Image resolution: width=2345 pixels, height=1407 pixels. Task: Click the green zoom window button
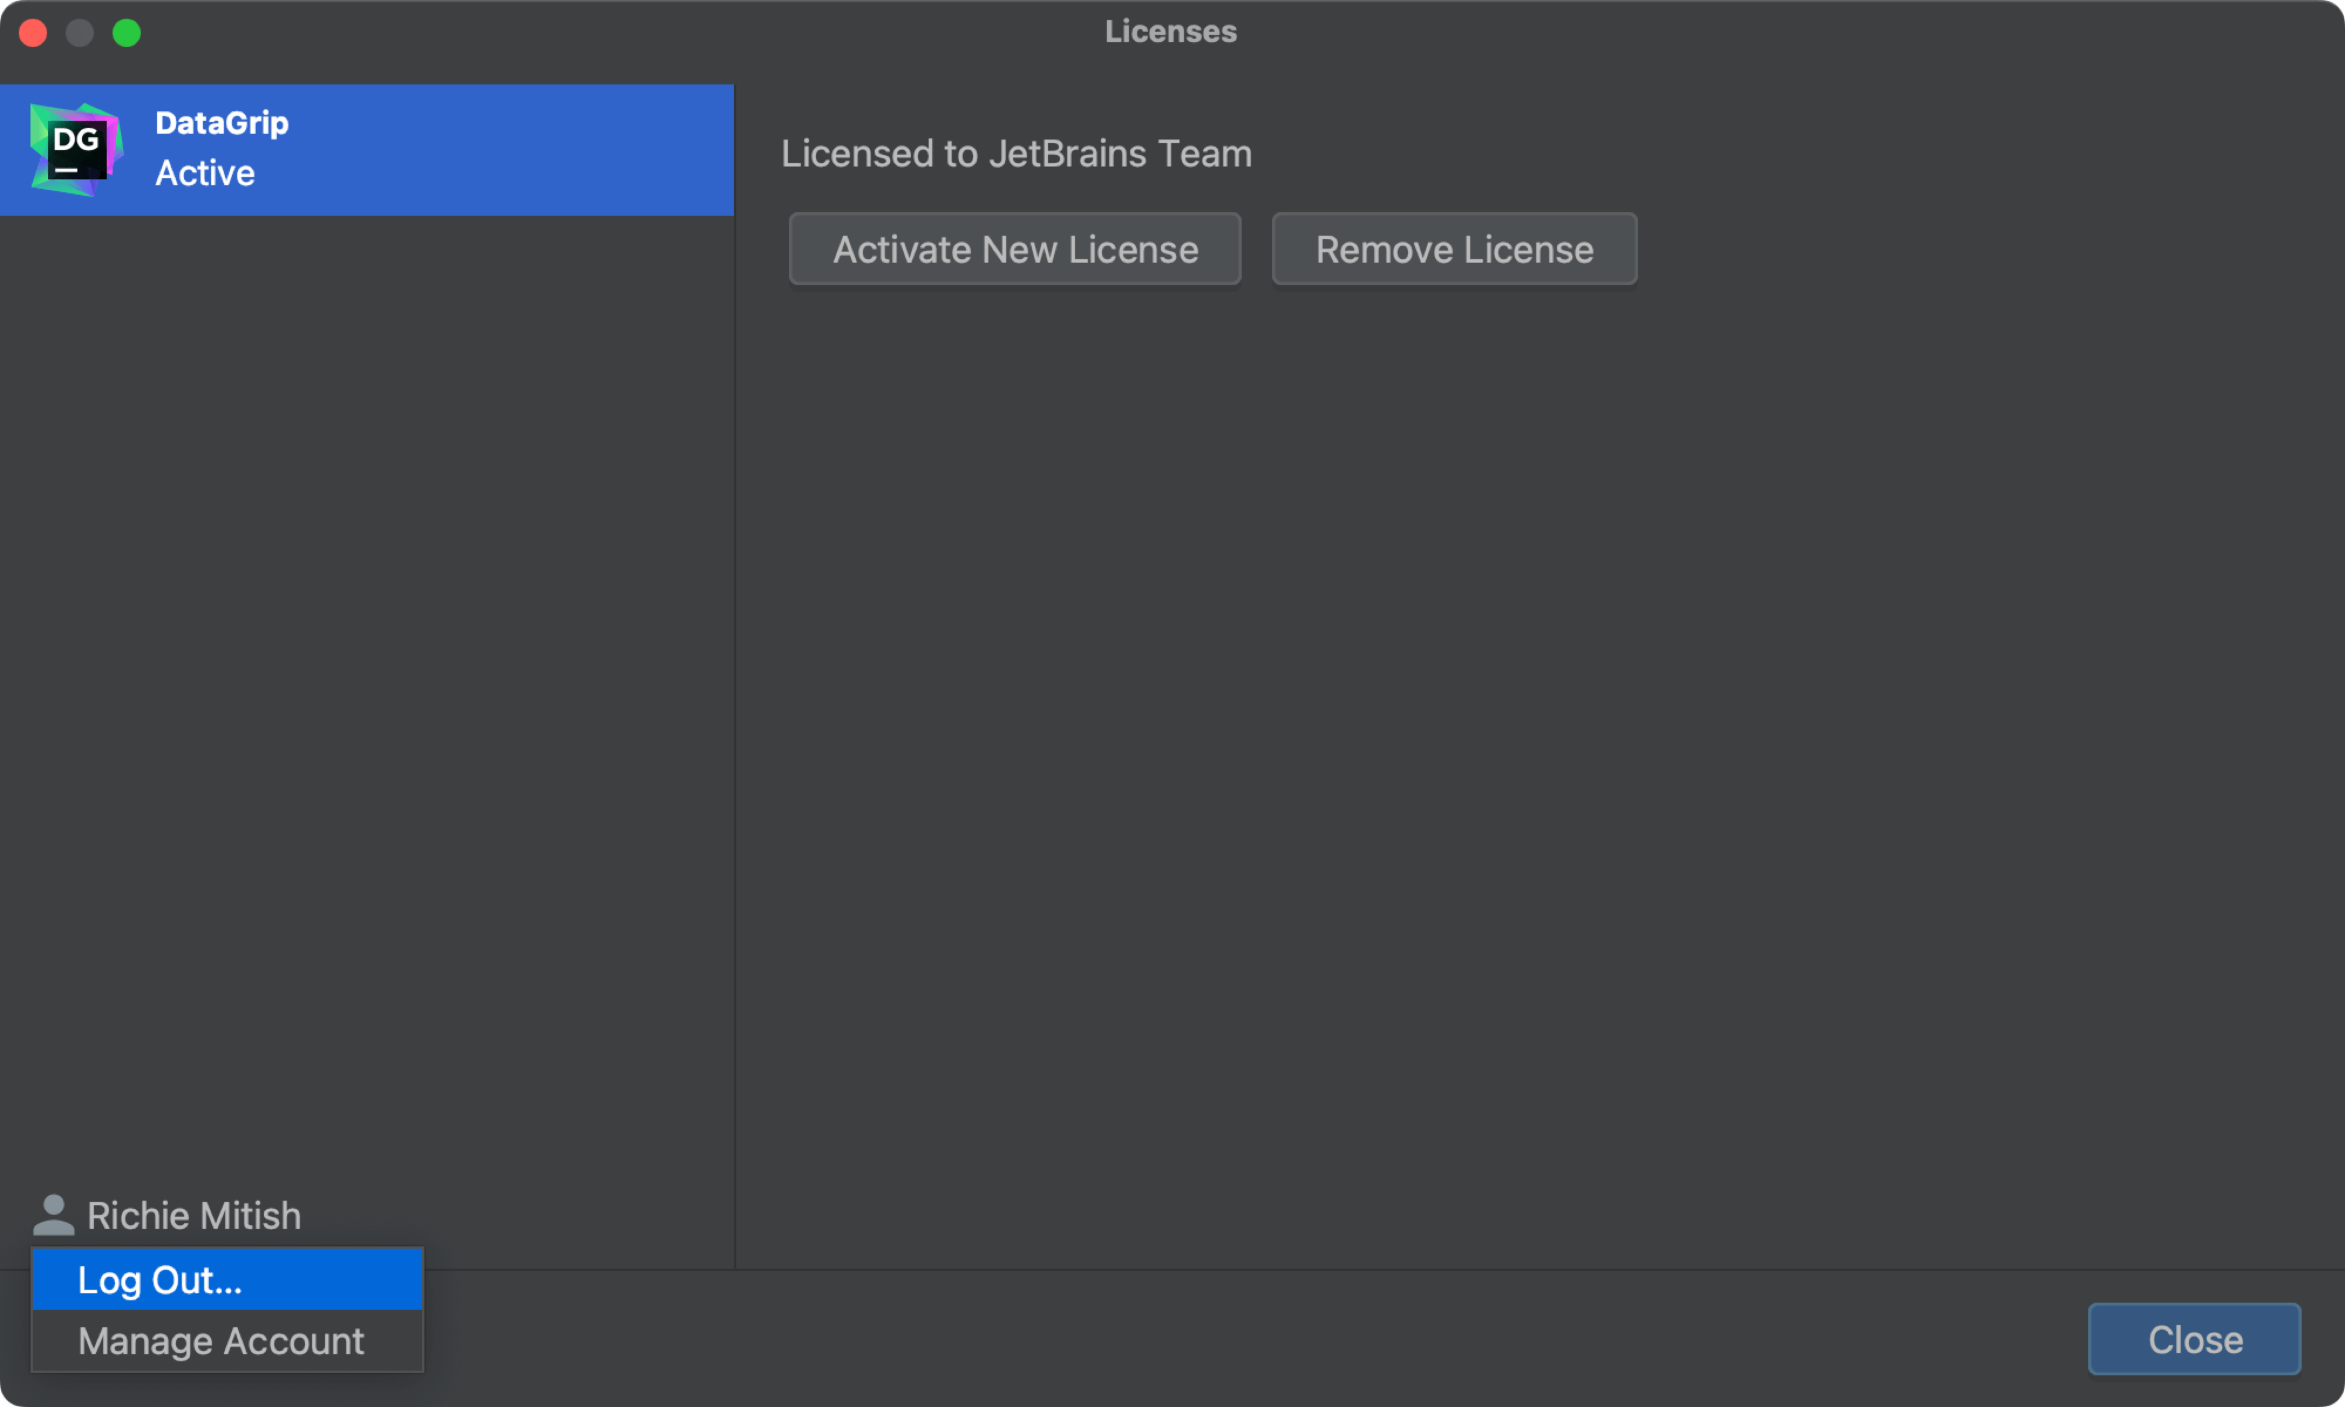pos(127,33)
